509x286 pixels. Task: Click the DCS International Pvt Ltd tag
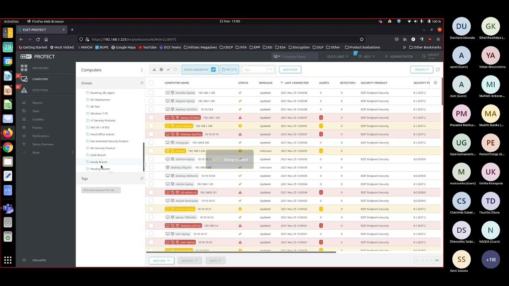[x=101, y=190]
